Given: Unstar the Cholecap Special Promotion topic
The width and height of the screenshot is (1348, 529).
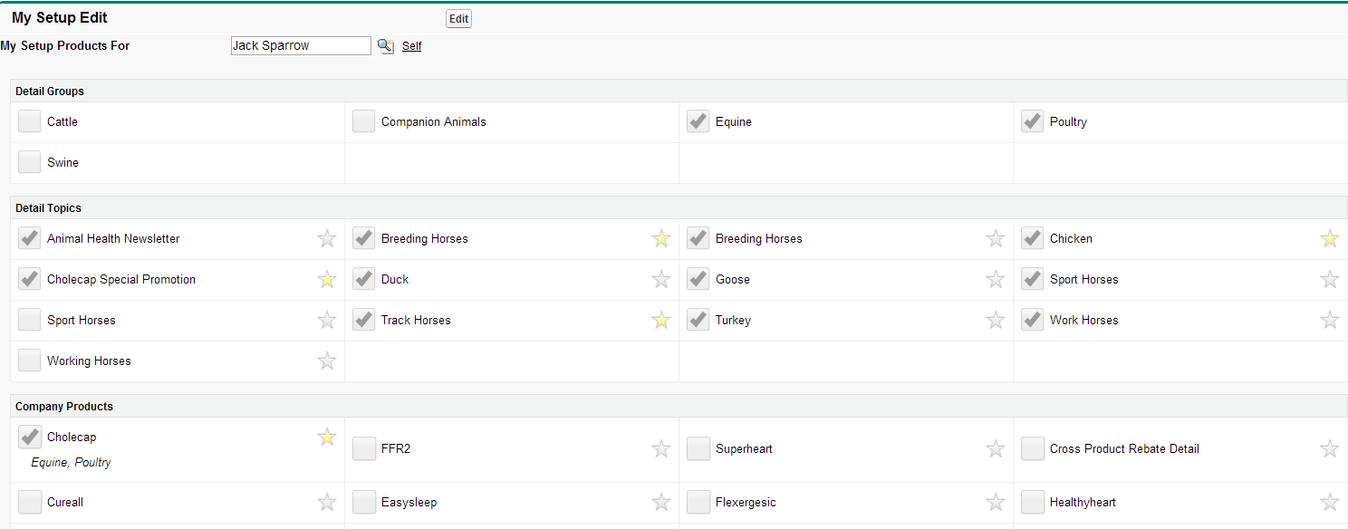Looking at the screenshot, I should 327,280.
